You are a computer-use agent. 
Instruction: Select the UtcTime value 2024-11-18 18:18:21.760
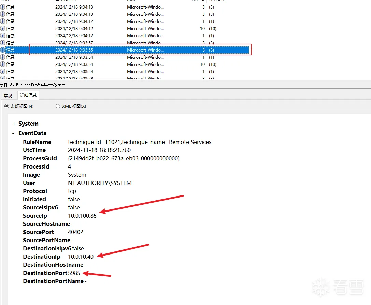tap(99, 150)
